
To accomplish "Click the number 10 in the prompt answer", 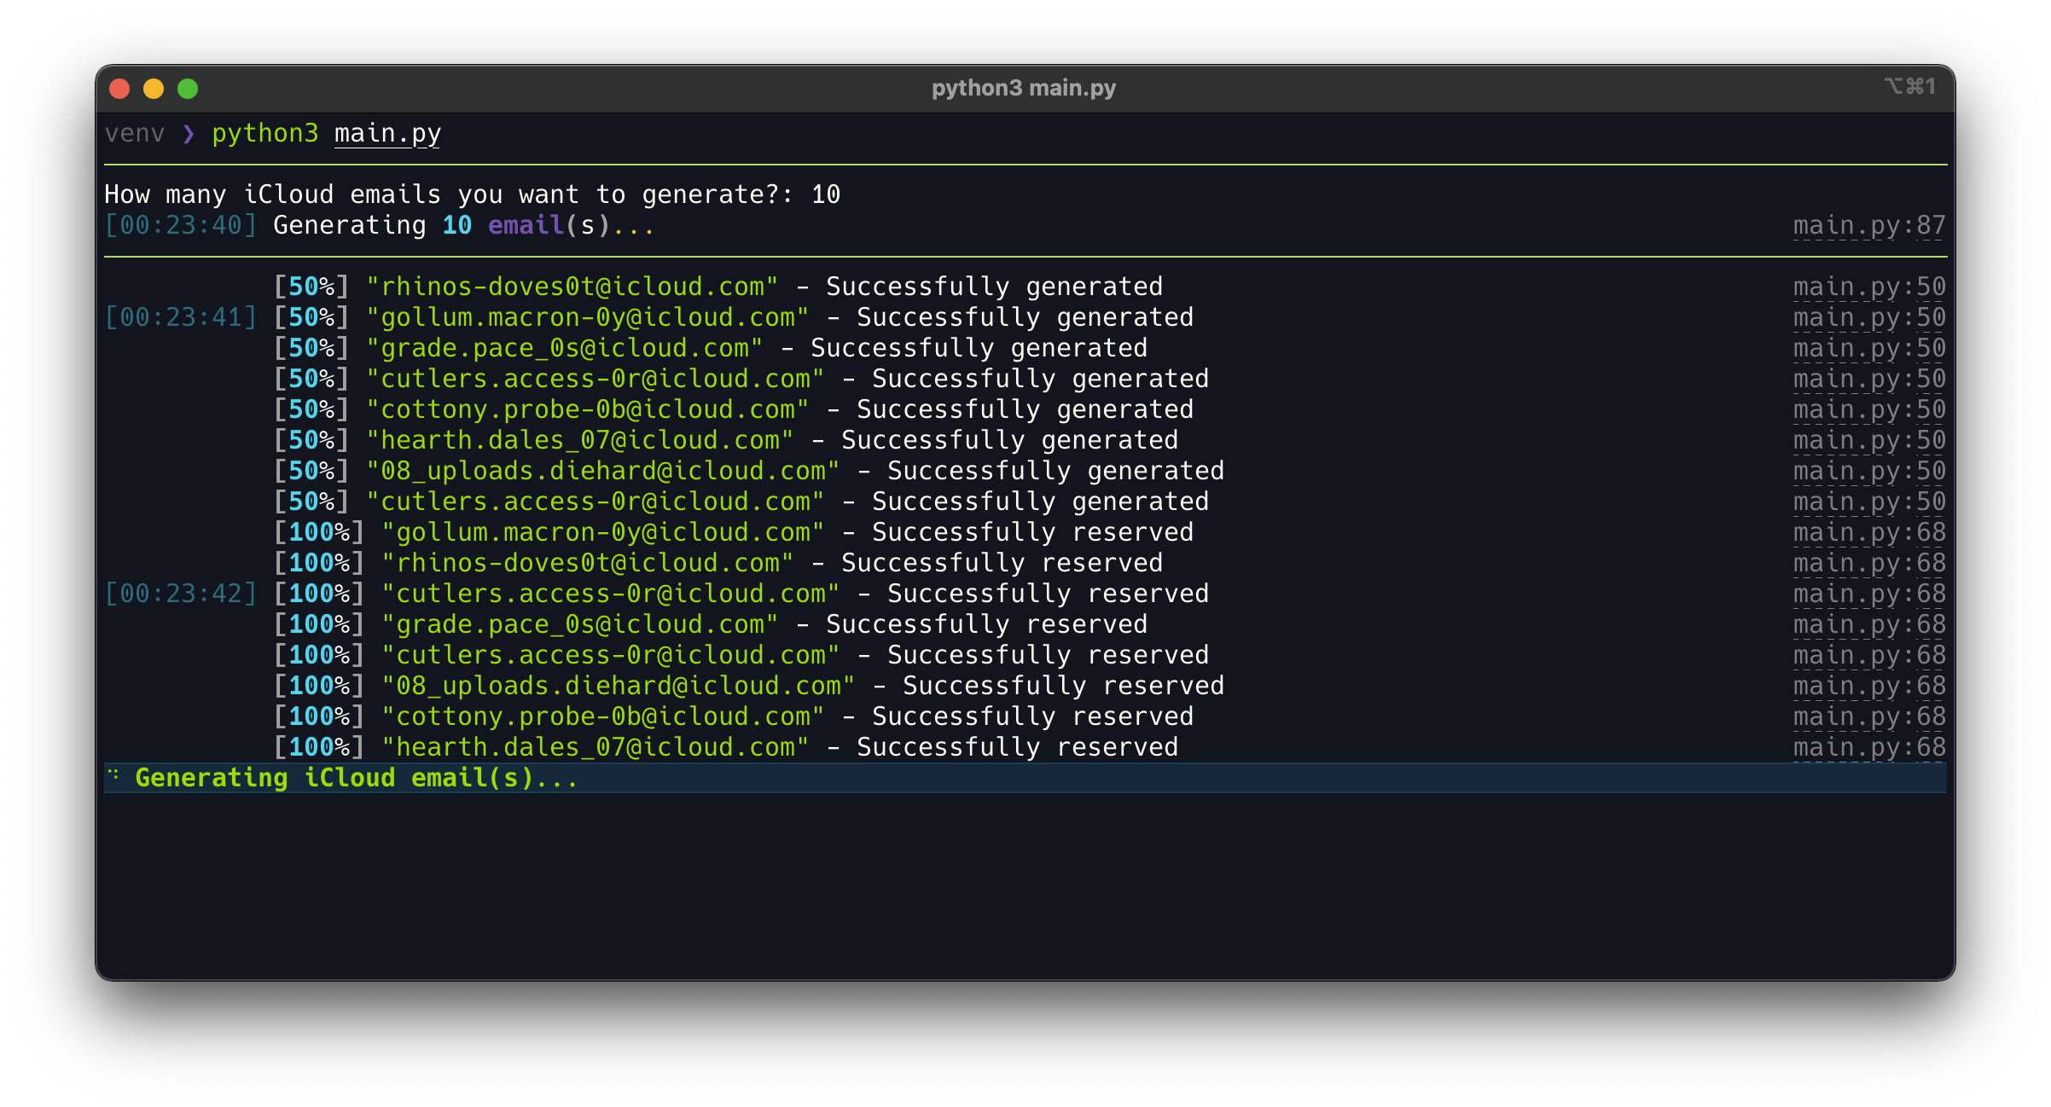I will pos(826,195).
